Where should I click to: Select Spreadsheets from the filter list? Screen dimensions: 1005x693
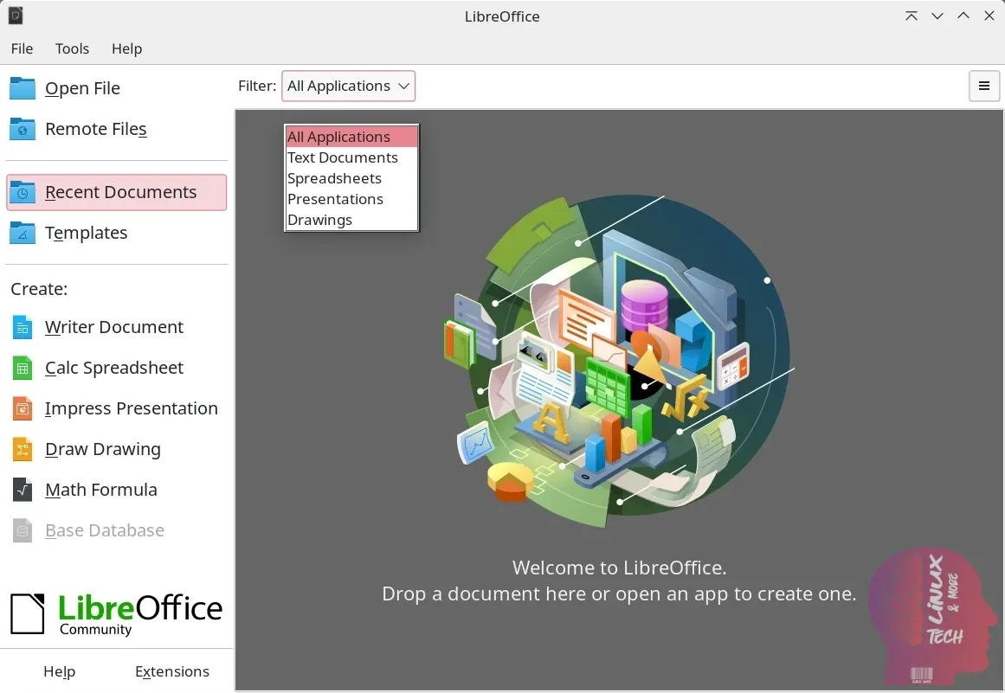(335, 178)
